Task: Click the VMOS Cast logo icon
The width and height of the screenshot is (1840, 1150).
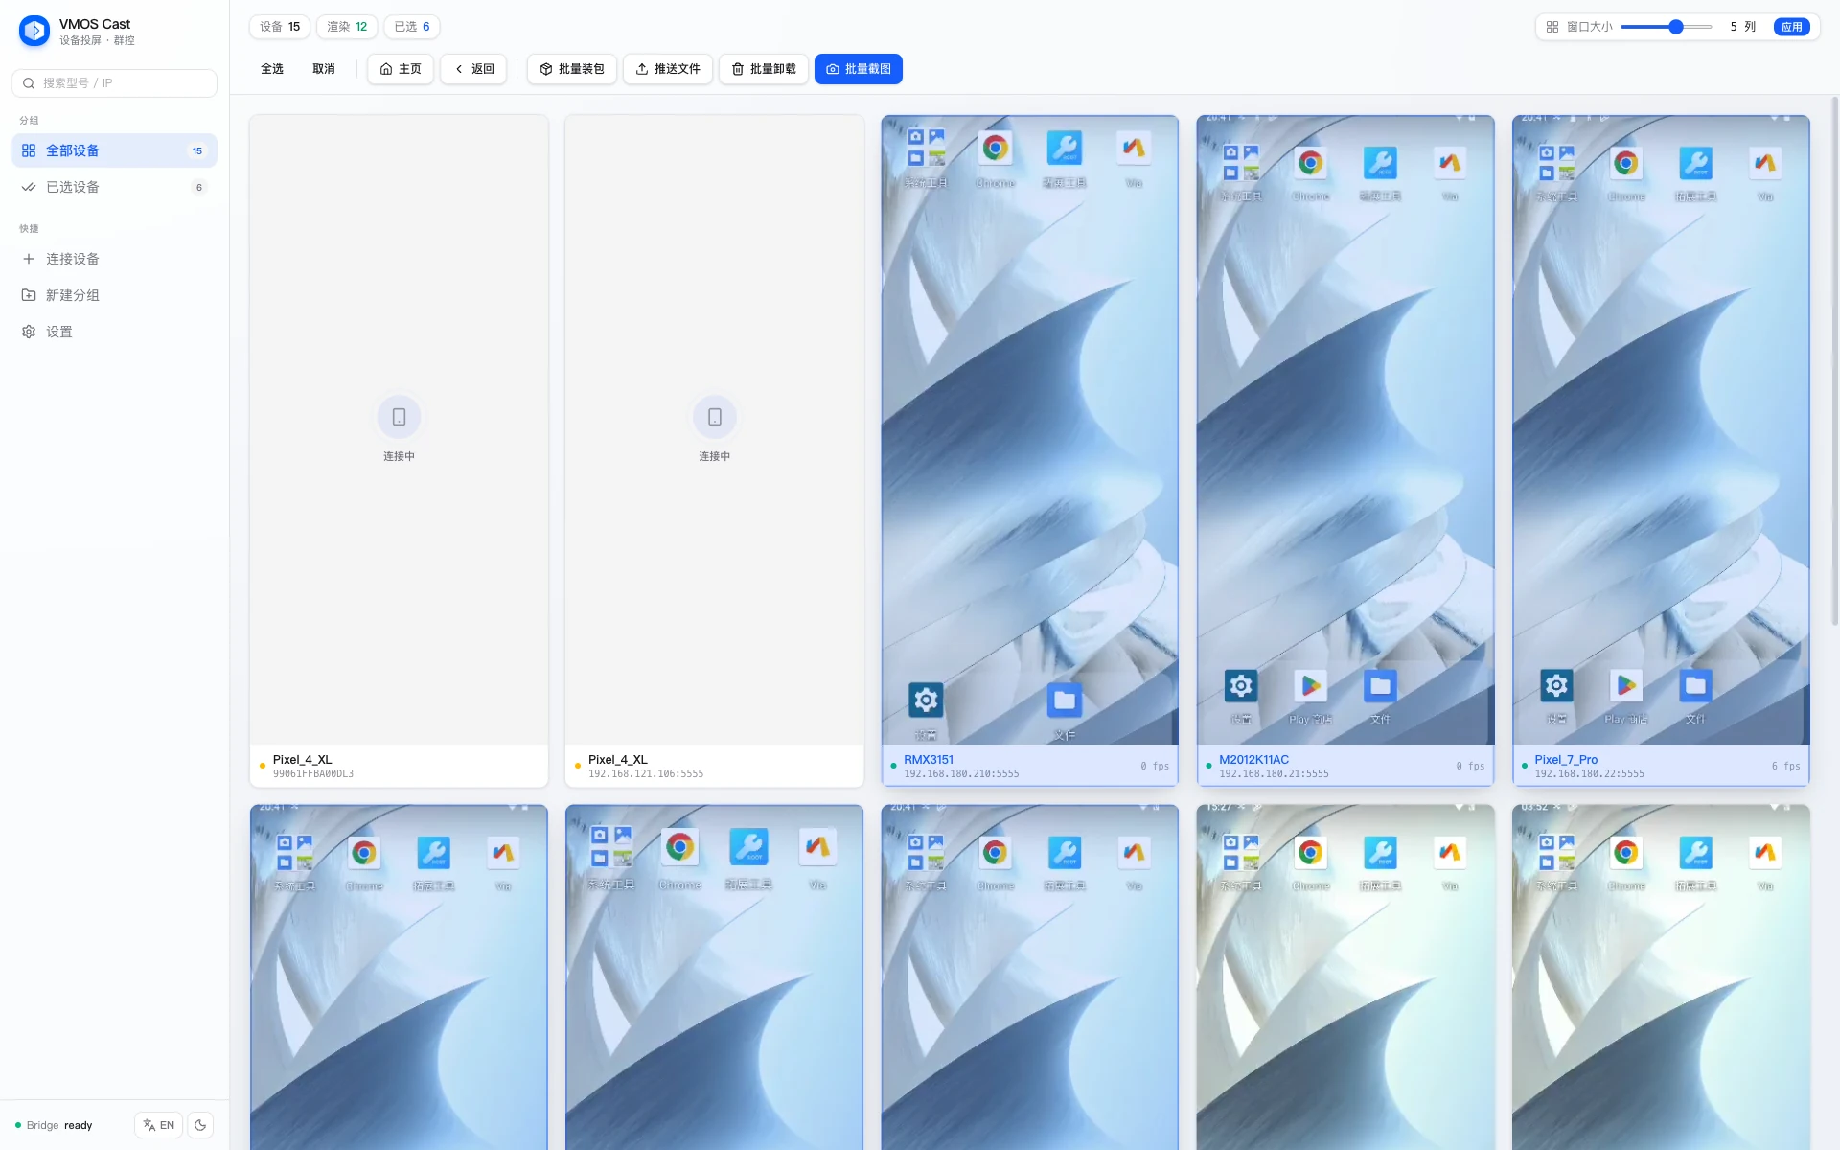Action: [34, 31]
